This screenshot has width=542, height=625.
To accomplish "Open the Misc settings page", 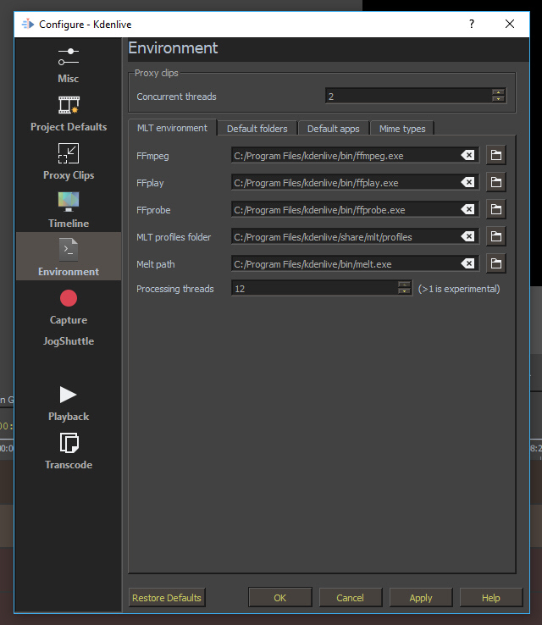I will coord(68,66).
